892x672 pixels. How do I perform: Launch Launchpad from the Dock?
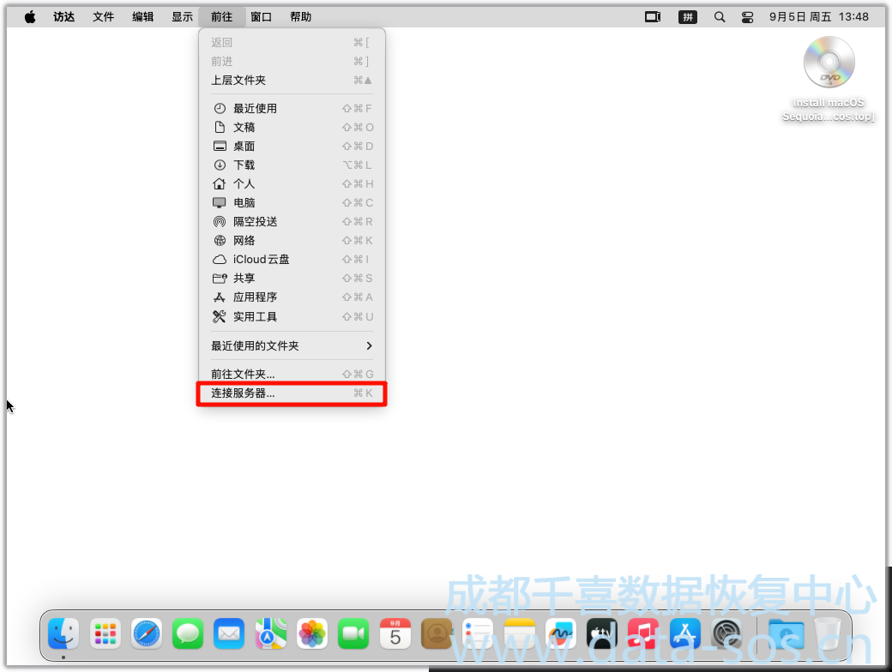coord(105,634)
